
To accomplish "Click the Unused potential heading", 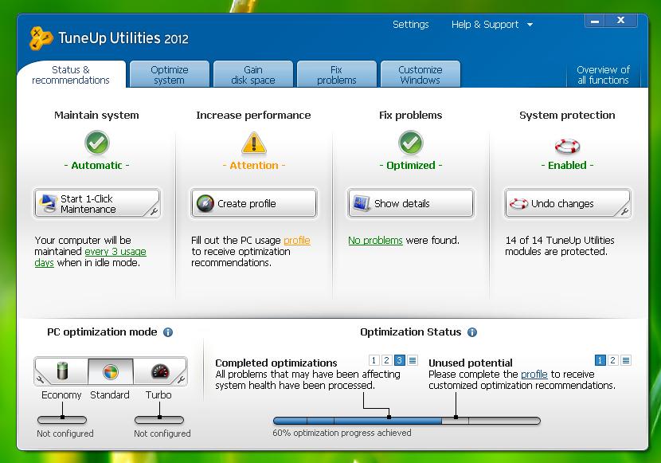I will [471, 363].
